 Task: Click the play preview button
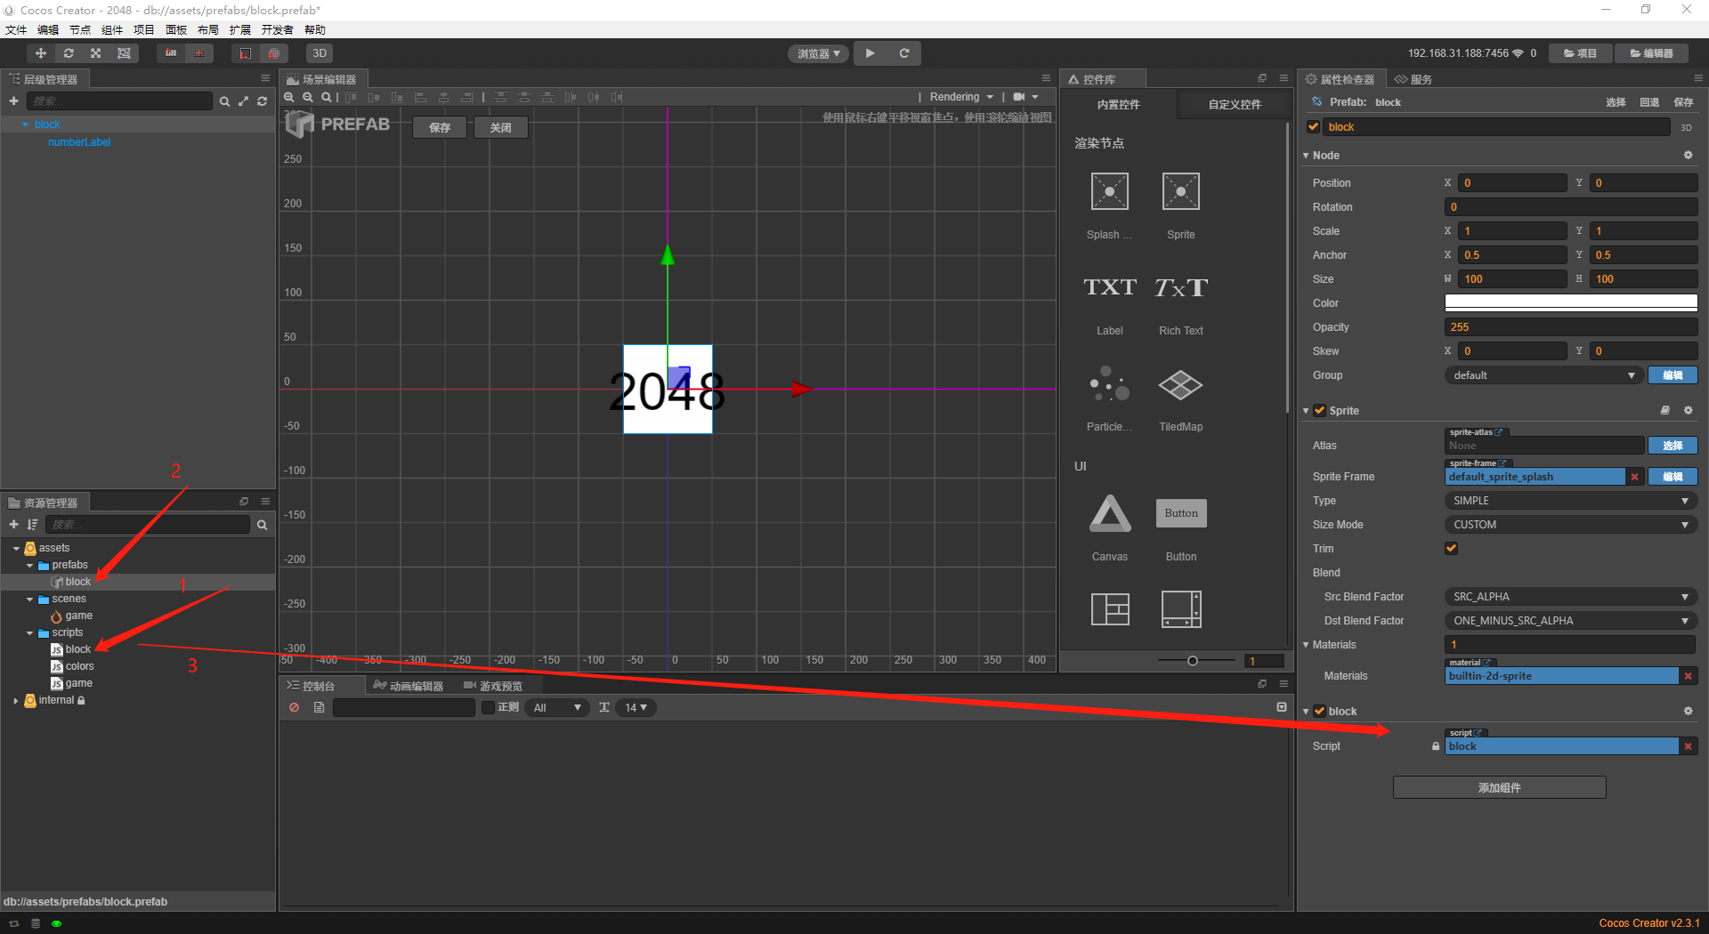click(870, 53)
